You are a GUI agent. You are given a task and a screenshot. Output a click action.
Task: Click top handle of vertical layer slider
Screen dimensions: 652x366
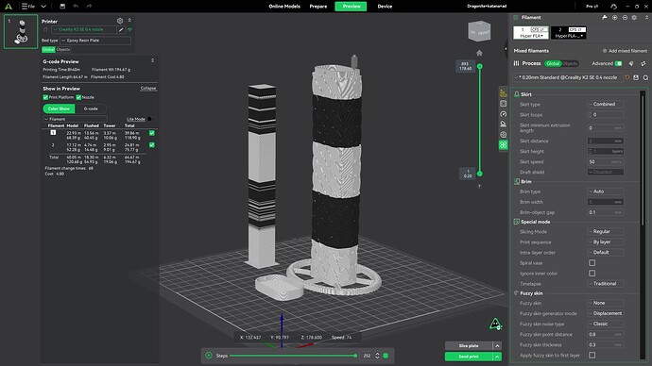coord(479,66)
